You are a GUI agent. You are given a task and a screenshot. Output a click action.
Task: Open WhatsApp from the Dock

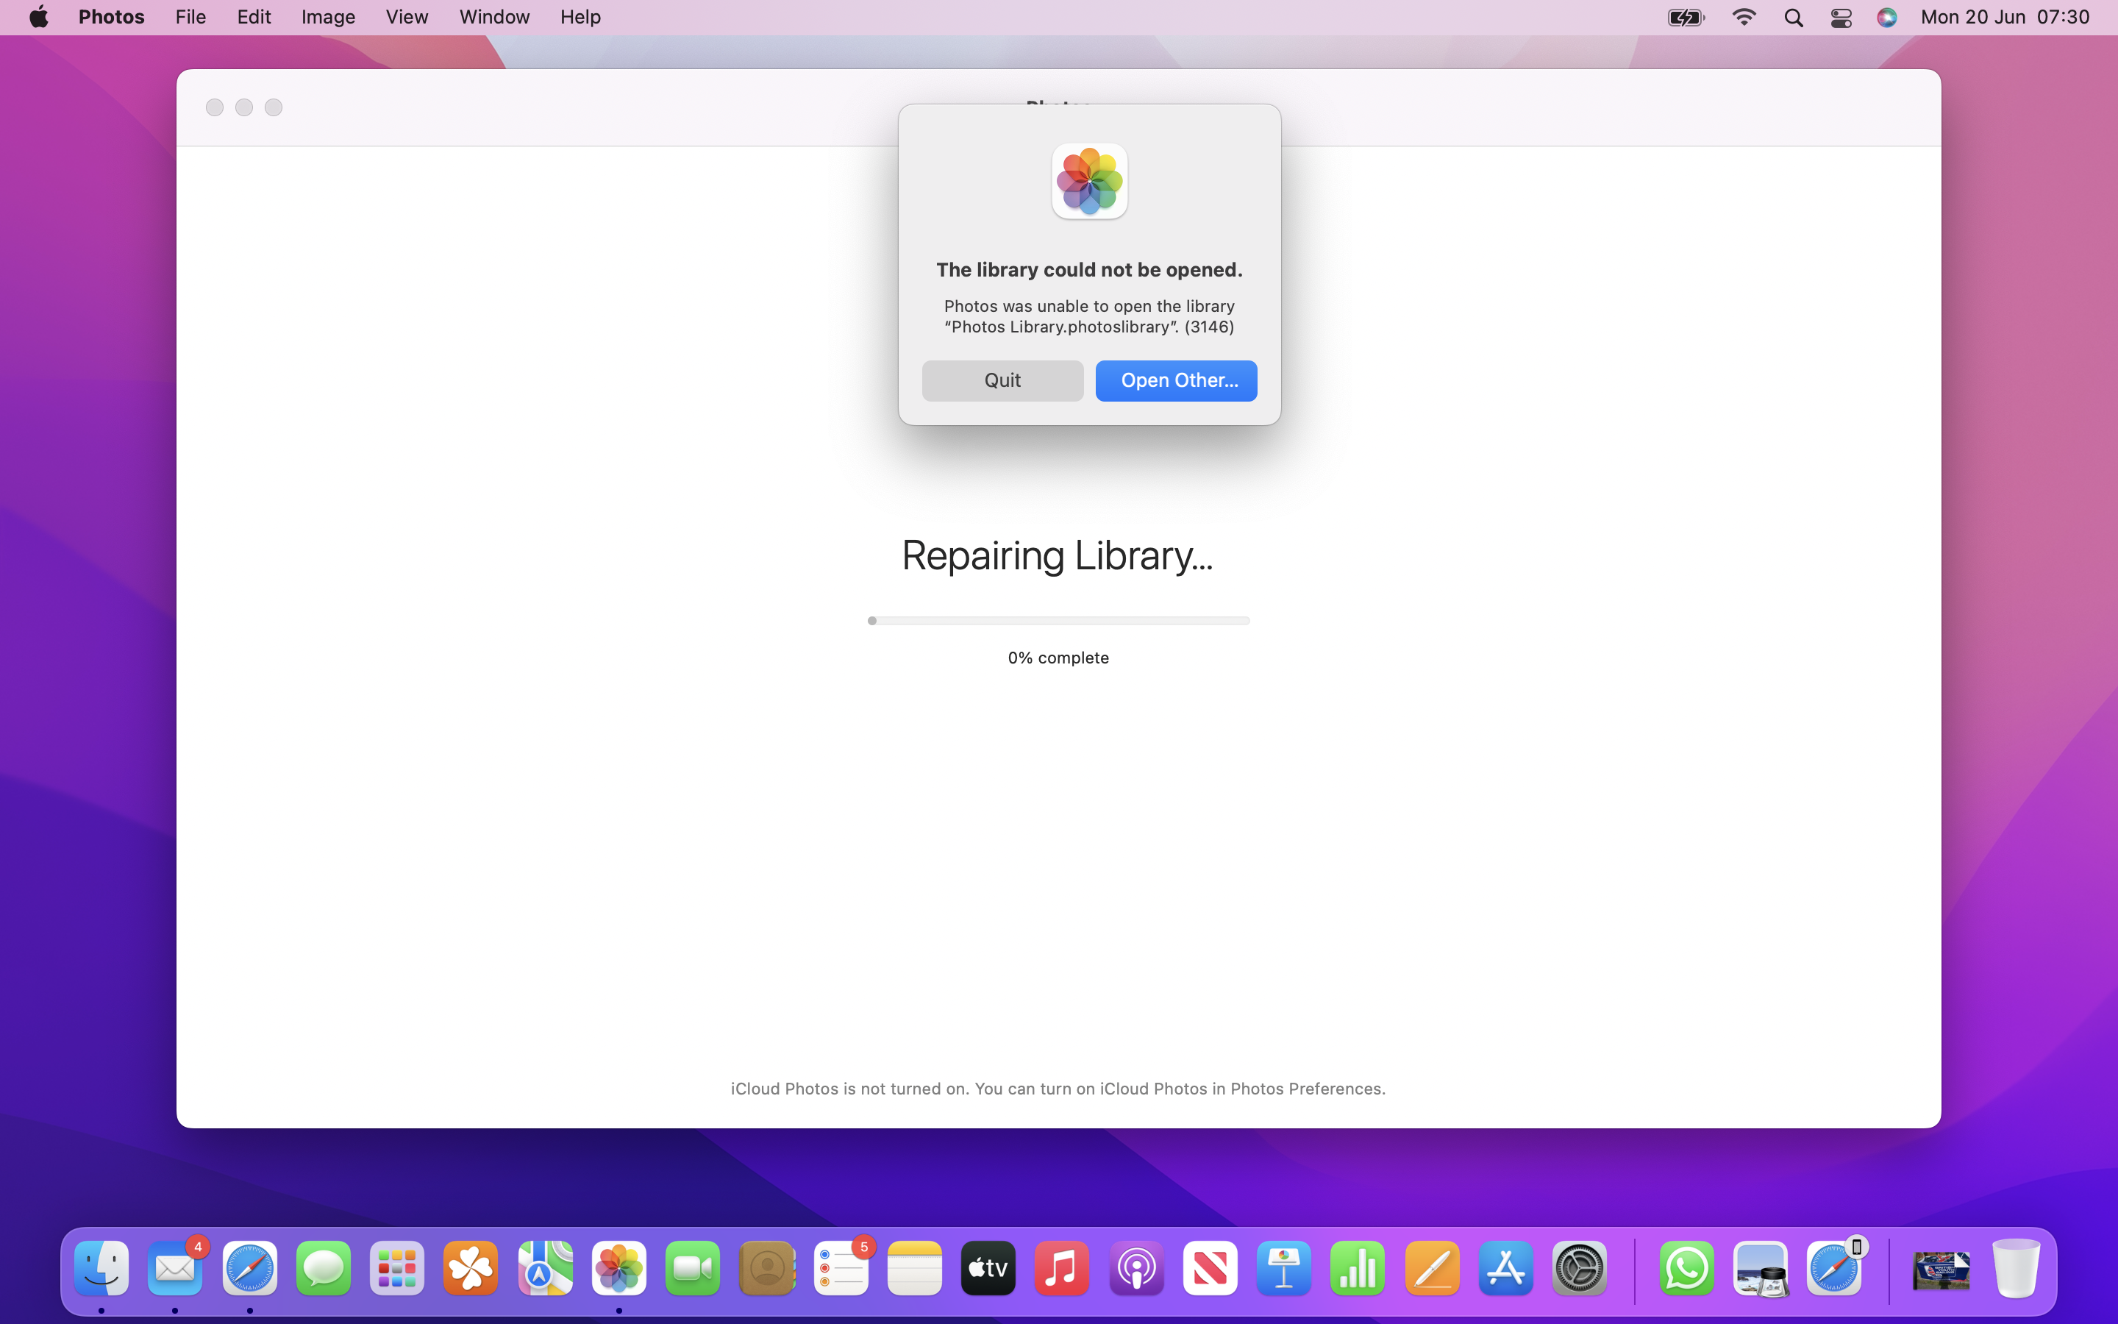coord(1686,1268)
